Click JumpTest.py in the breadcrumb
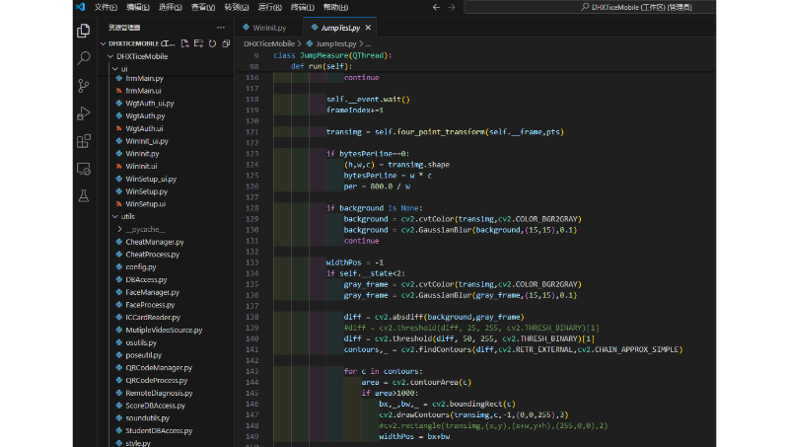 pos(336,43)
